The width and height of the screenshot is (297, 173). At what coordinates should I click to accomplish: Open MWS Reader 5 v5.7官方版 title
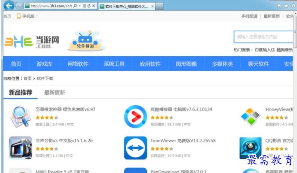coord(62,171)
